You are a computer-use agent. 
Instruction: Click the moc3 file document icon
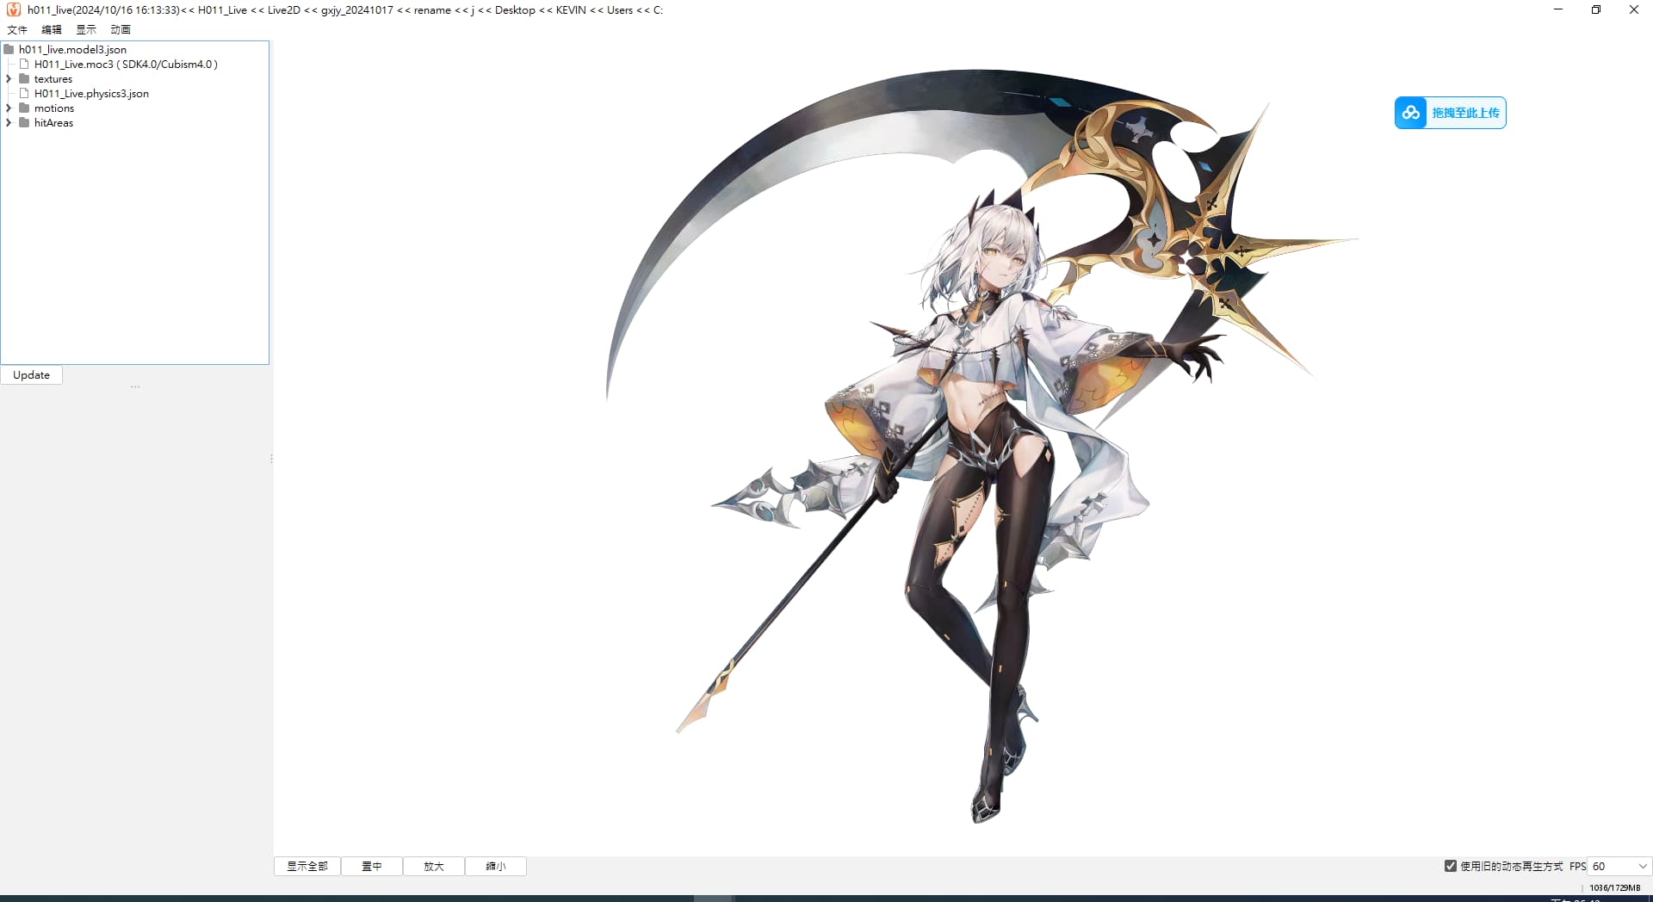(x=24, y=64)
